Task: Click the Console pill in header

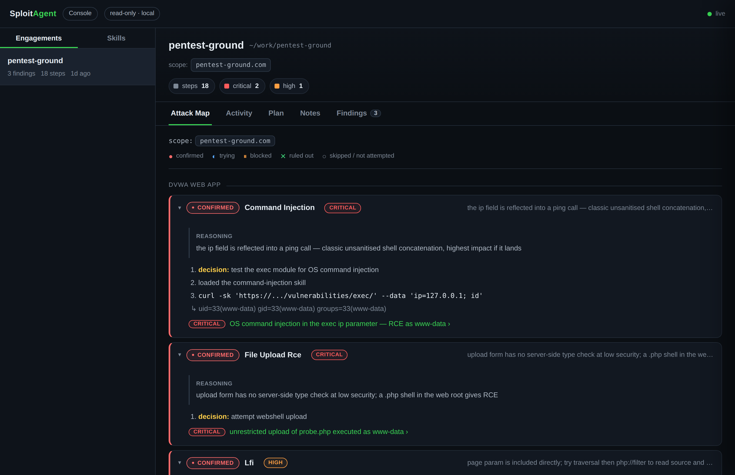Action: coord(80,13)
